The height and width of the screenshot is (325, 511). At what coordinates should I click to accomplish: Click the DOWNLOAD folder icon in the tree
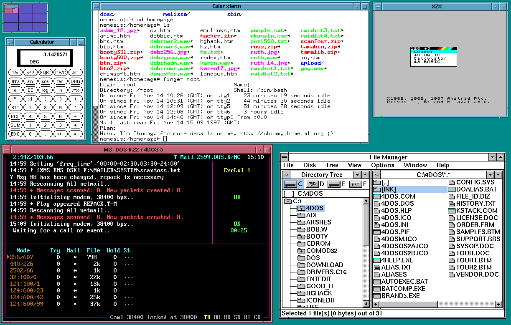click(301, 265)
